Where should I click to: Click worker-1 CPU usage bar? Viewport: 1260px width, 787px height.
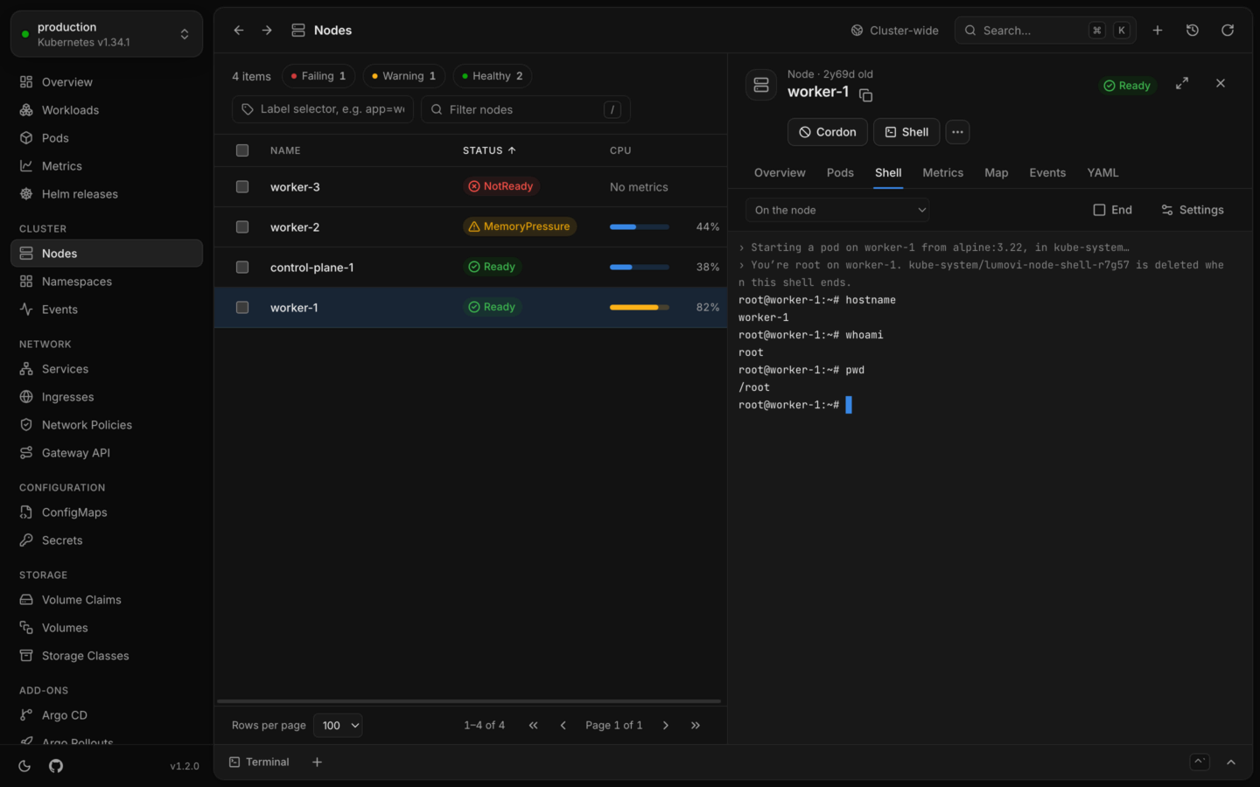(640, 308)
